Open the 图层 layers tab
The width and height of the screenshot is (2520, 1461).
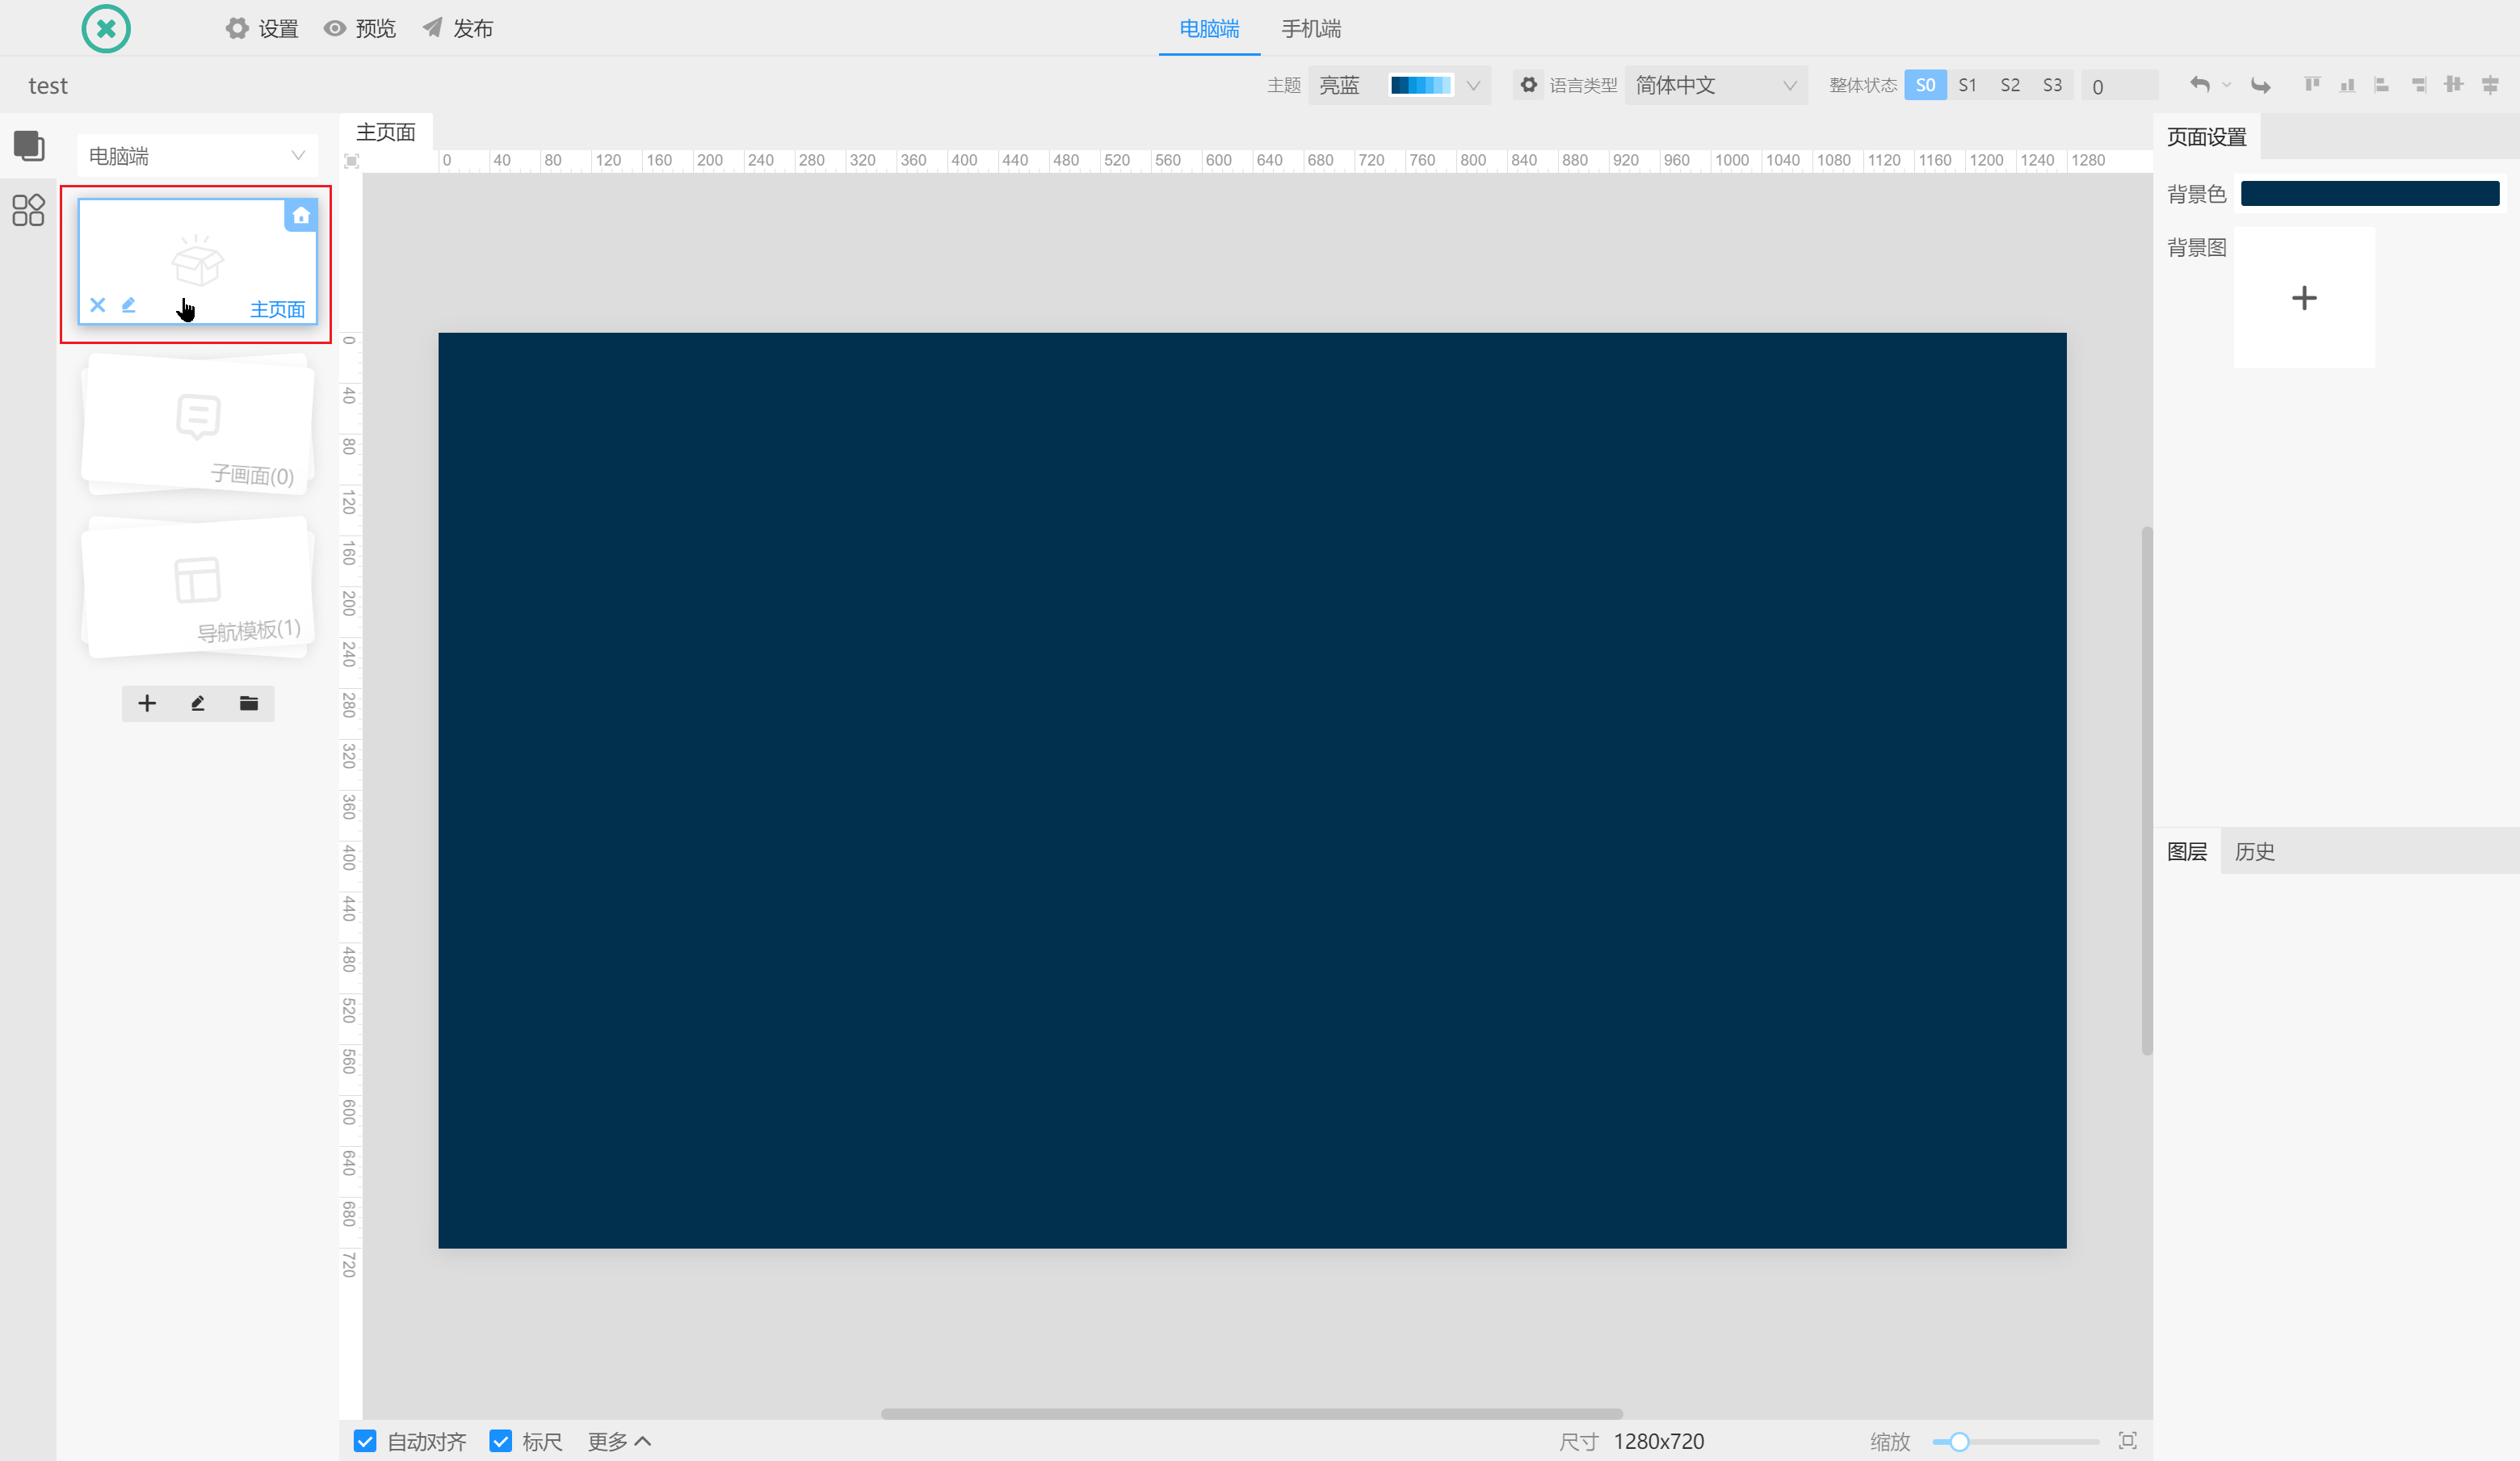coord(2187,851)
